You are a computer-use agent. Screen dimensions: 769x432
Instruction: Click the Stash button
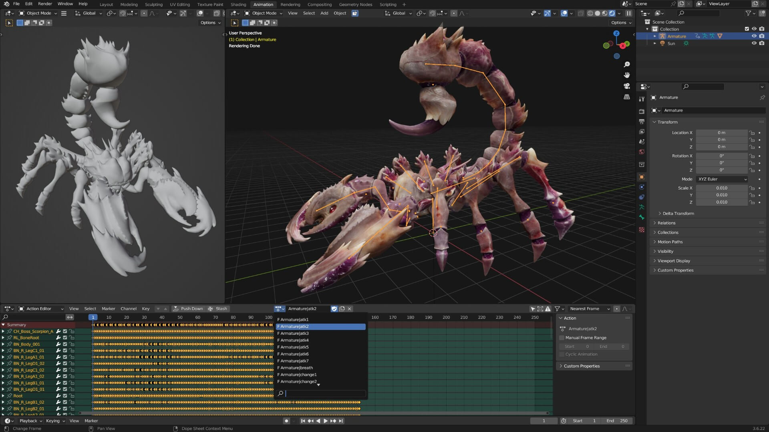pos(217,309)
